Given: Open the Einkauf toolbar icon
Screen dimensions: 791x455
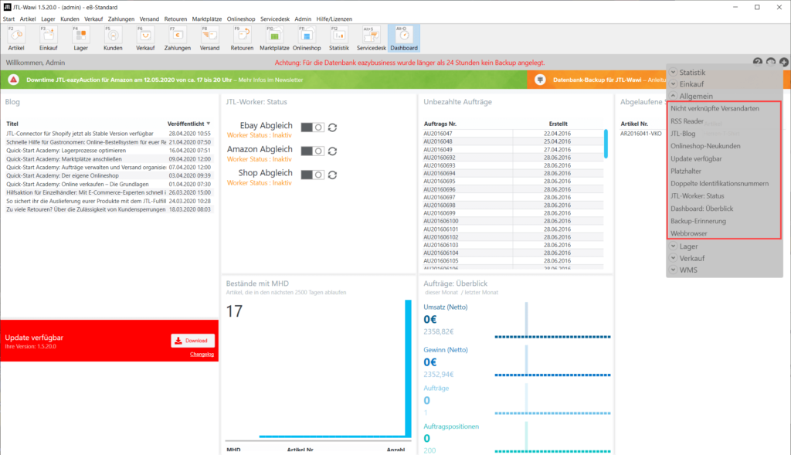Looking at the screenshot, I should 48,37.
